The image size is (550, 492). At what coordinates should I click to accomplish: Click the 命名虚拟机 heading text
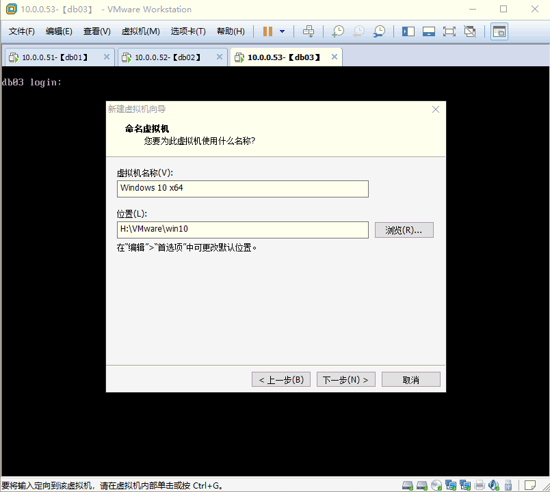pos(147,128)
